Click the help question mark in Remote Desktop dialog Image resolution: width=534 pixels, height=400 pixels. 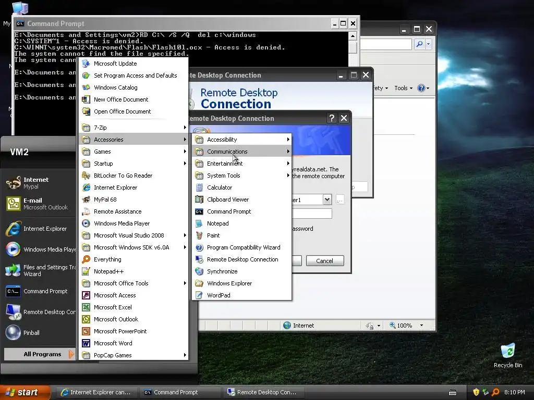click(331, 118)
